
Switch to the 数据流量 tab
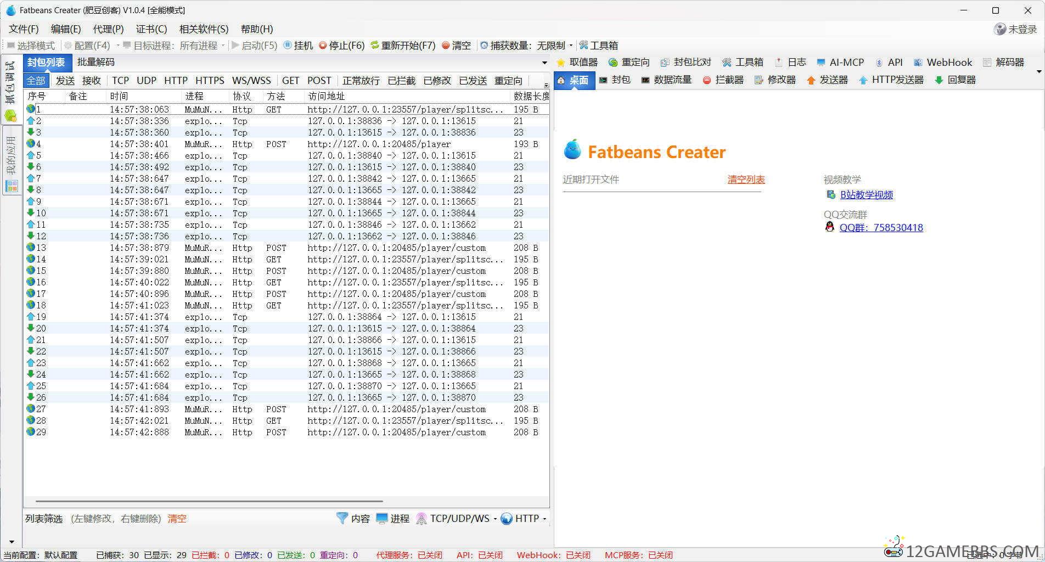pyautogui.click(x=666, y=80)
